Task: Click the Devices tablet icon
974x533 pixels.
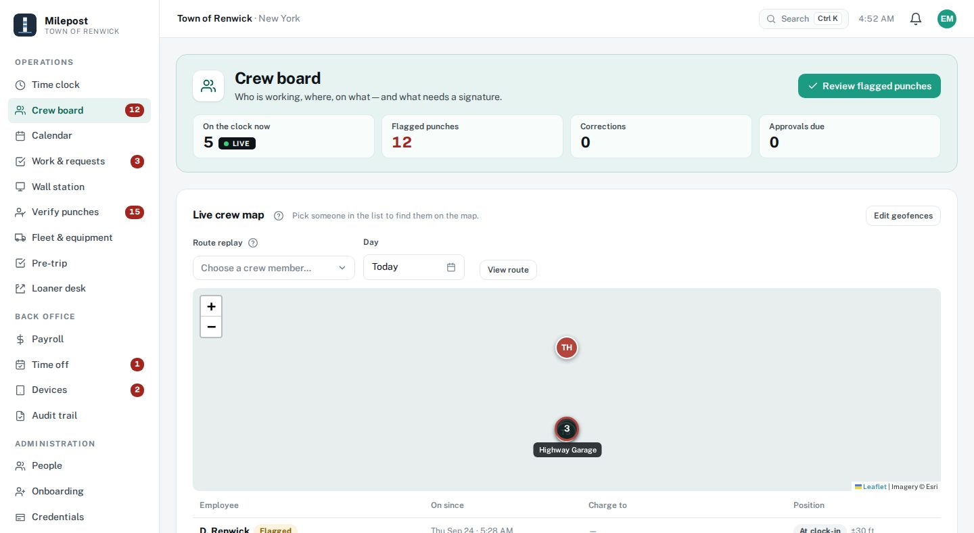Action: pos(20,390)
